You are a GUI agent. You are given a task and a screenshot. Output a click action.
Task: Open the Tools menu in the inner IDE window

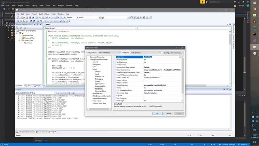pos(53,14)
